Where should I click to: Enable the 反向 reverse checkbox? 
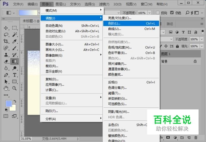tap(158, 13)
